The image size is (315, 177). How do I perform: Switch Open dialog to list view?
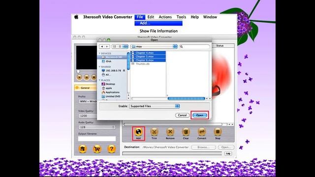pos(120,47)
